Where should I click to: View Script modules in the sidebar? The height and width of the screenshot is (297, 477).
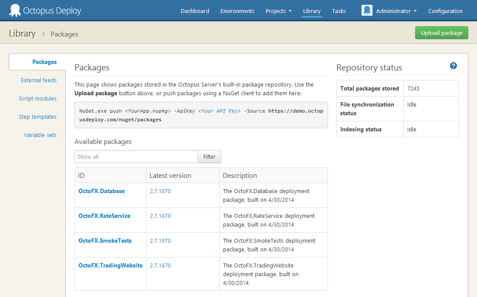pyautogui.click(x=37, y=98)
